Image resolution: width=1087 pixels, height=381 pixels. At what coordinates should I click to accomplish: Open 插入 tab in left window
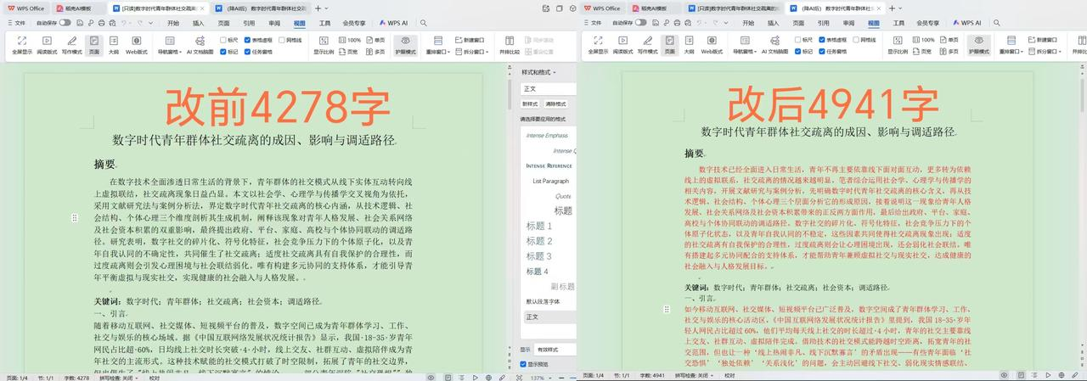pos(198,23)
